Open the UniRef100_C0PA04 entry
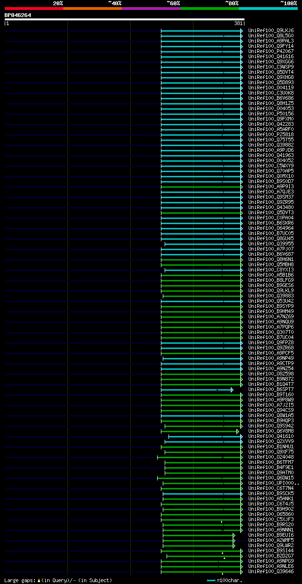 272,218
